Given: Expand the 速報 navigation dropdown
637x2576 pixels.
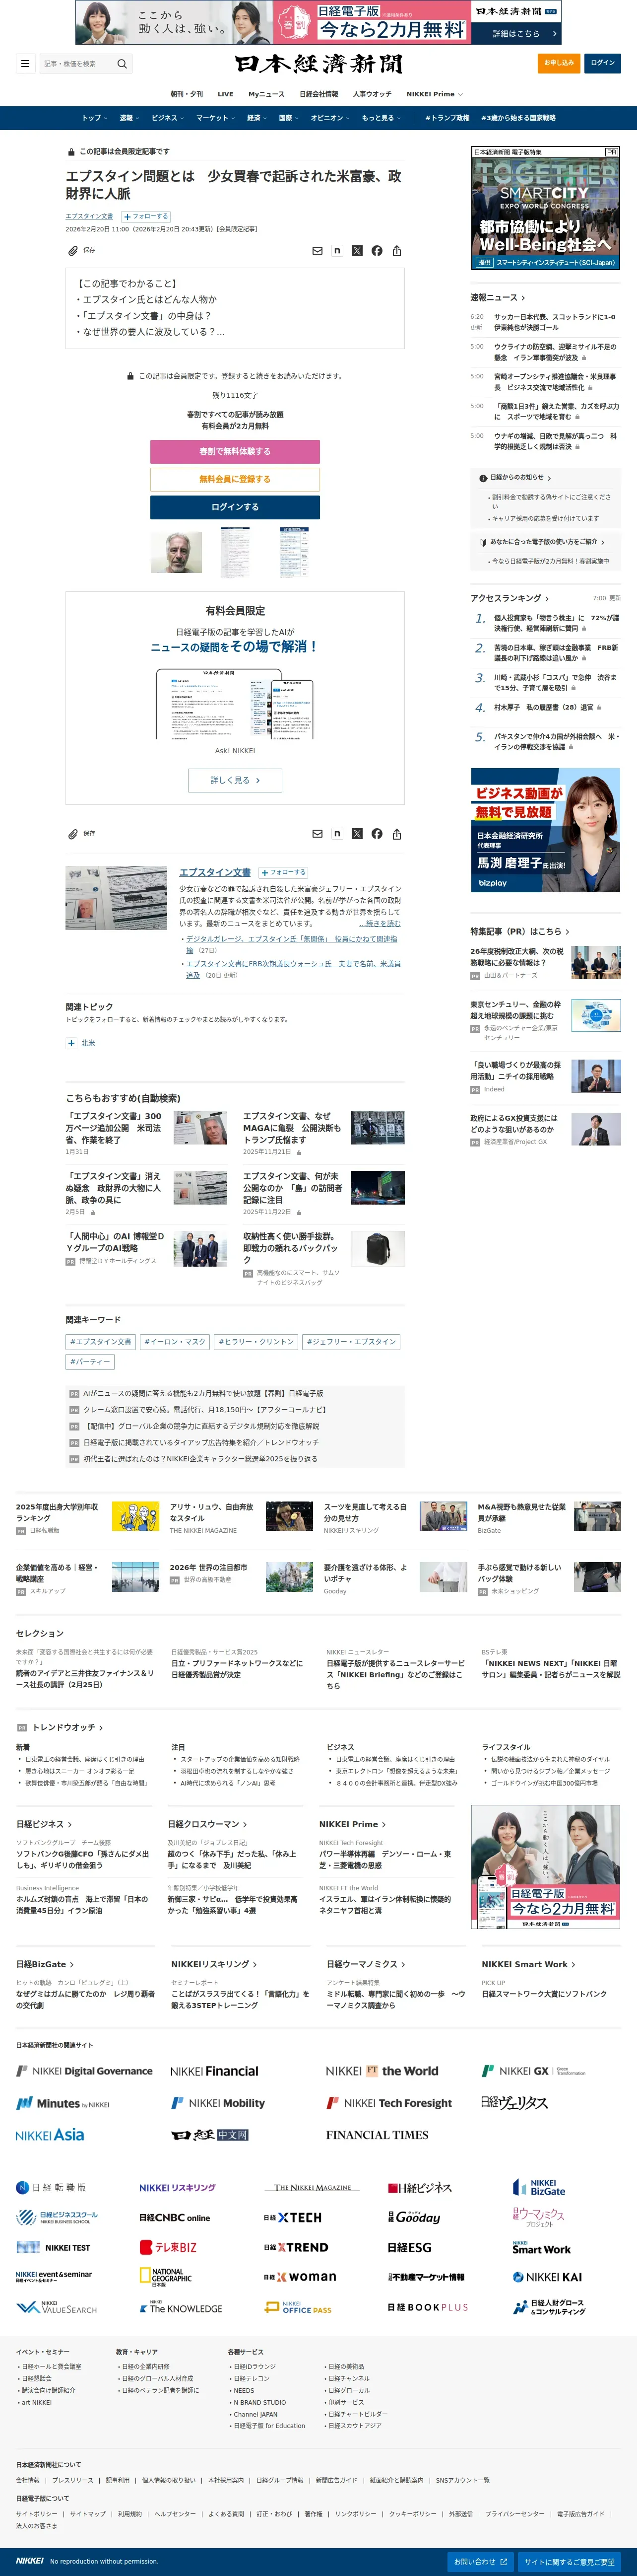Looking at the screenshot, I should [130, 118].
